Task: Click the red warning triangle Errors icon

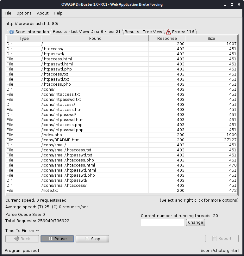Action: [168, 32]
